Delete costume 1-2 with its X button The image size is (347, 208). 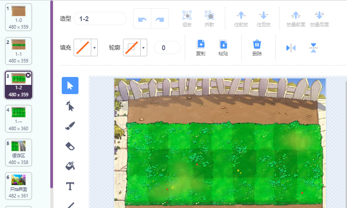pos(28,75)
